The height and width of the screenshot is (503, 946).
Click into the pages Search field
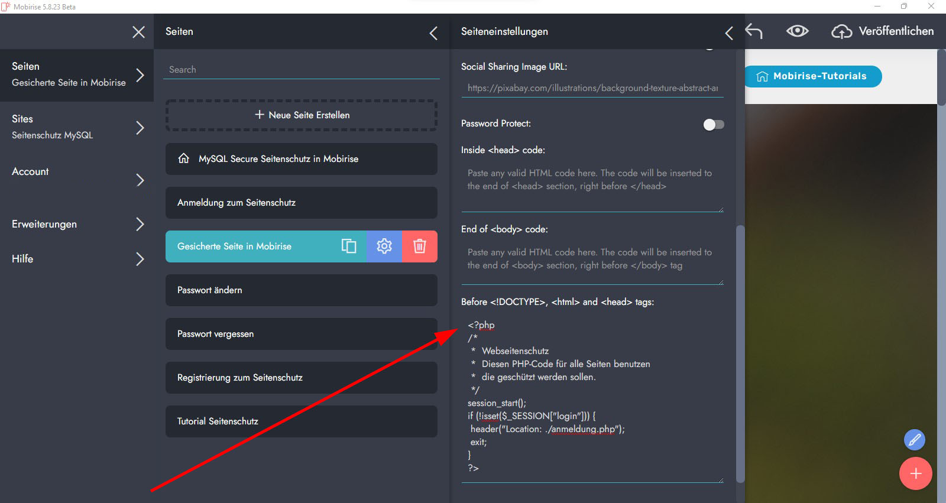[x=302, y=69]
